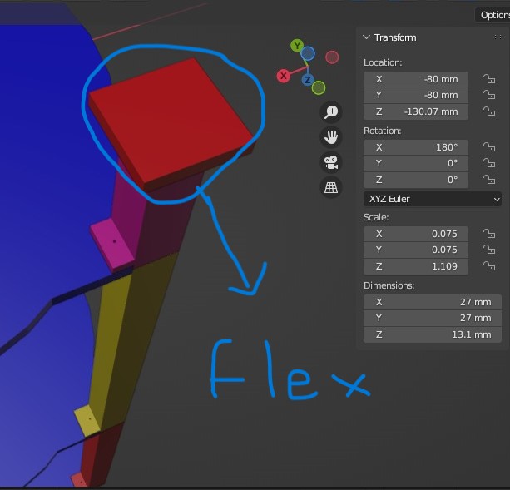510x490 pixels.
Task: Collapse the Transform panel
Action: [x=367, y=37]
